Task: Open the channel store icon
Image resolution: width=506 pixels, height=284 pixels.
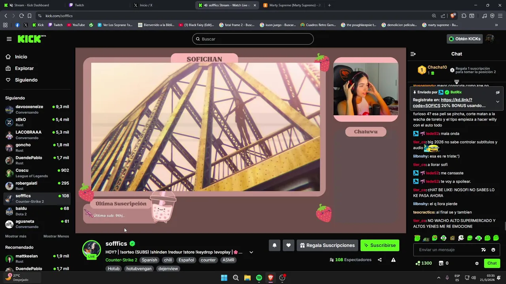Action: [x=441, y=263]
